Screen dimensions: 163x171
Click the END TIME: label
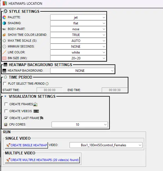[74, 90]
